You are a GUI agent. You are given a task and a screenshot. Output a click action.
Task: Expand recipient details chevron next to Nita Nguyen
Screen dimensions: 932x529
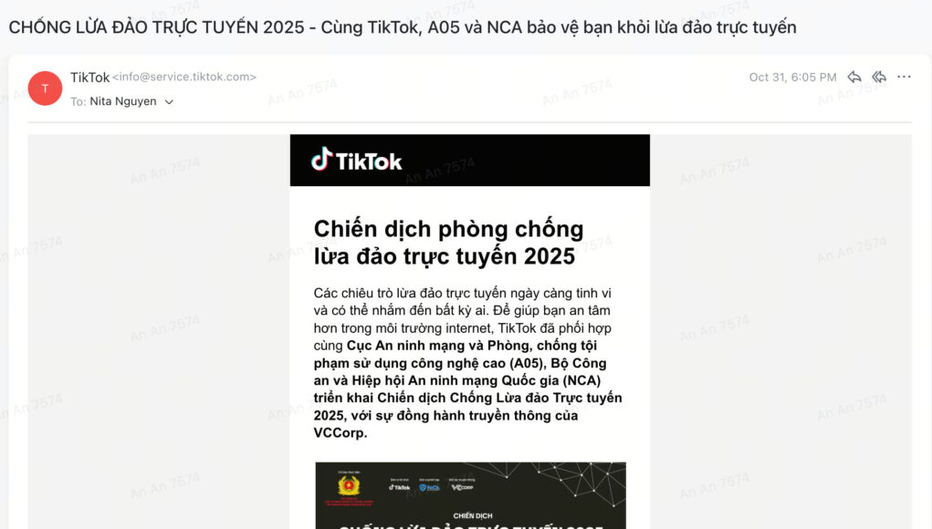[x=169, y=102]
